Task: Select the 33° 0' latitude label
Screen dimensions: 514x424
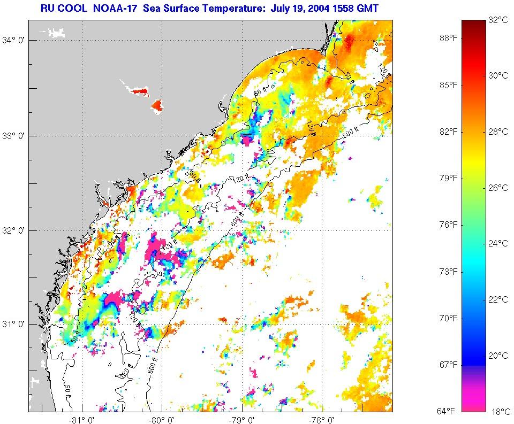Action: (x=13, y=136)
